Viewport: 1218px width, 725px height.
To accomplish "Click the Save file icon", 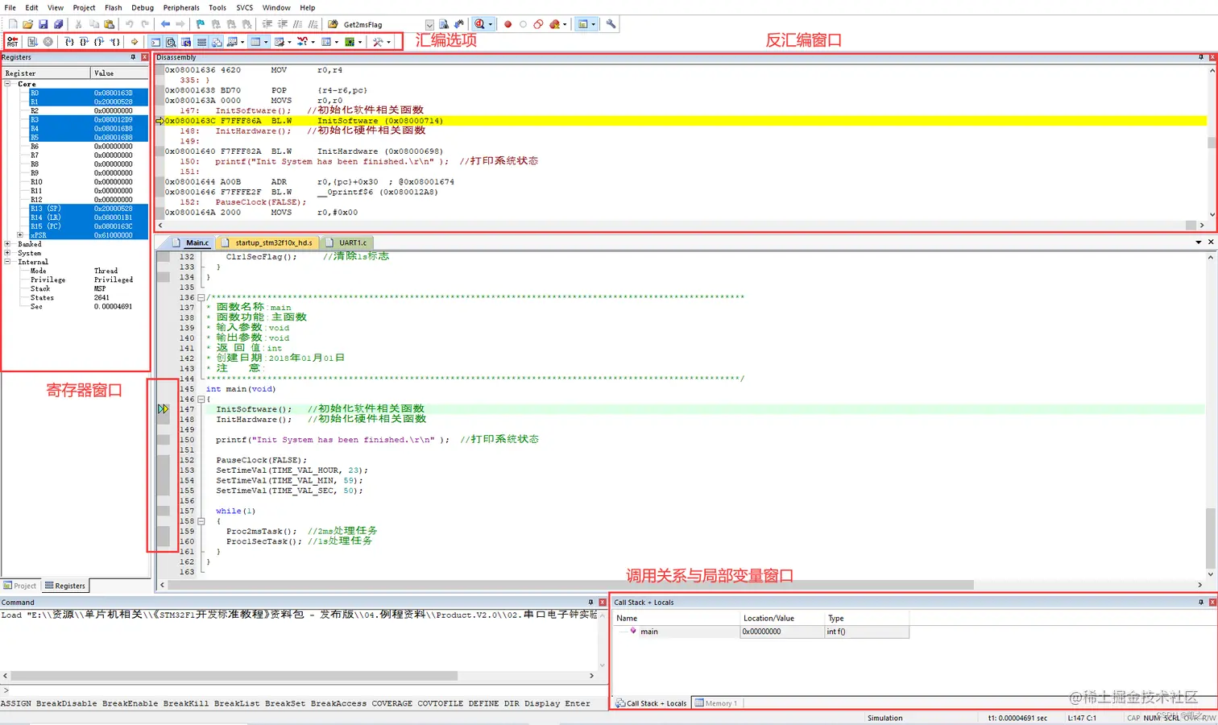I will (43, 24).
